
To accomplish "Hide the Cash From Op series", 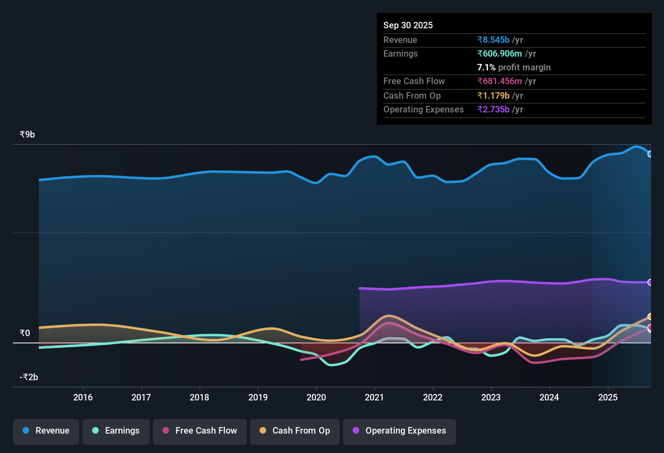I will pyautogui.click(x=295, y=431).
